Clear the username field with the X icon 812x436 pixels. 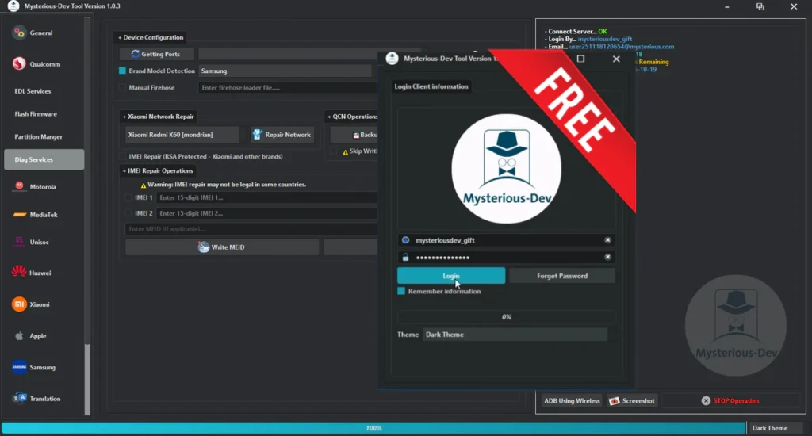point(607,240)
